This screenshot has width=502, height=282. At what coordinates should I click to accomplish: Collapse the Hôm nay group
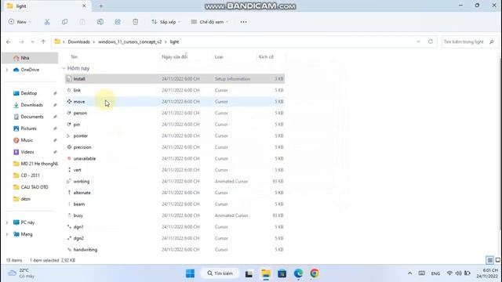click(x=64, y=68)
